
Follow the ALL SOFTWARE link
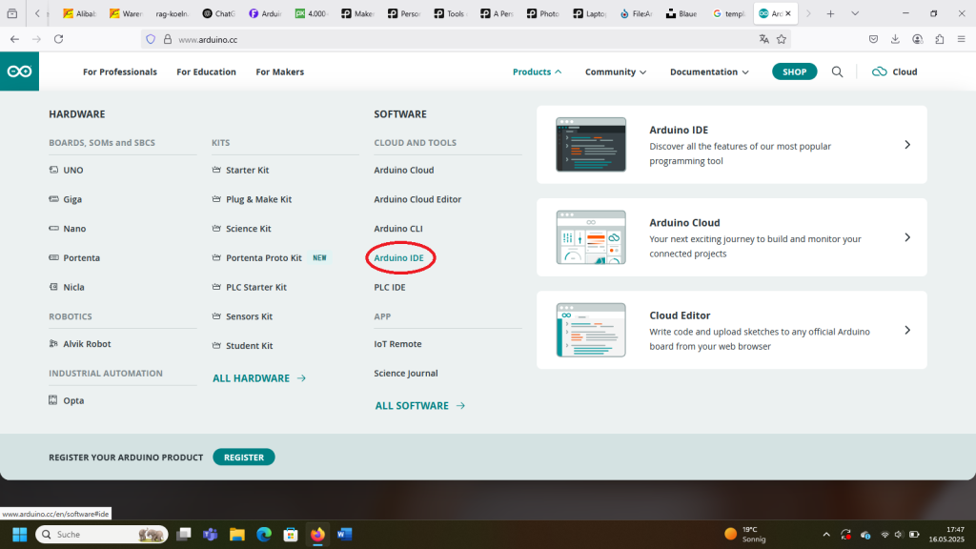tap(420, 406)
